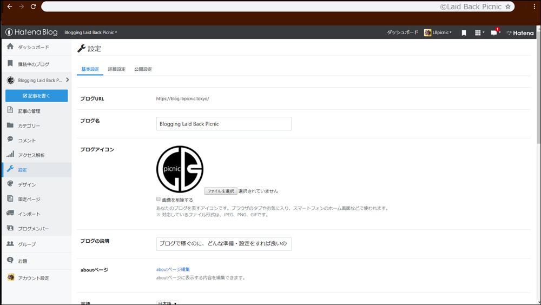The height and width of the screenshot is (305, 541).
Task: Click the ブログの説明 input field
Action: coord(224,243)
